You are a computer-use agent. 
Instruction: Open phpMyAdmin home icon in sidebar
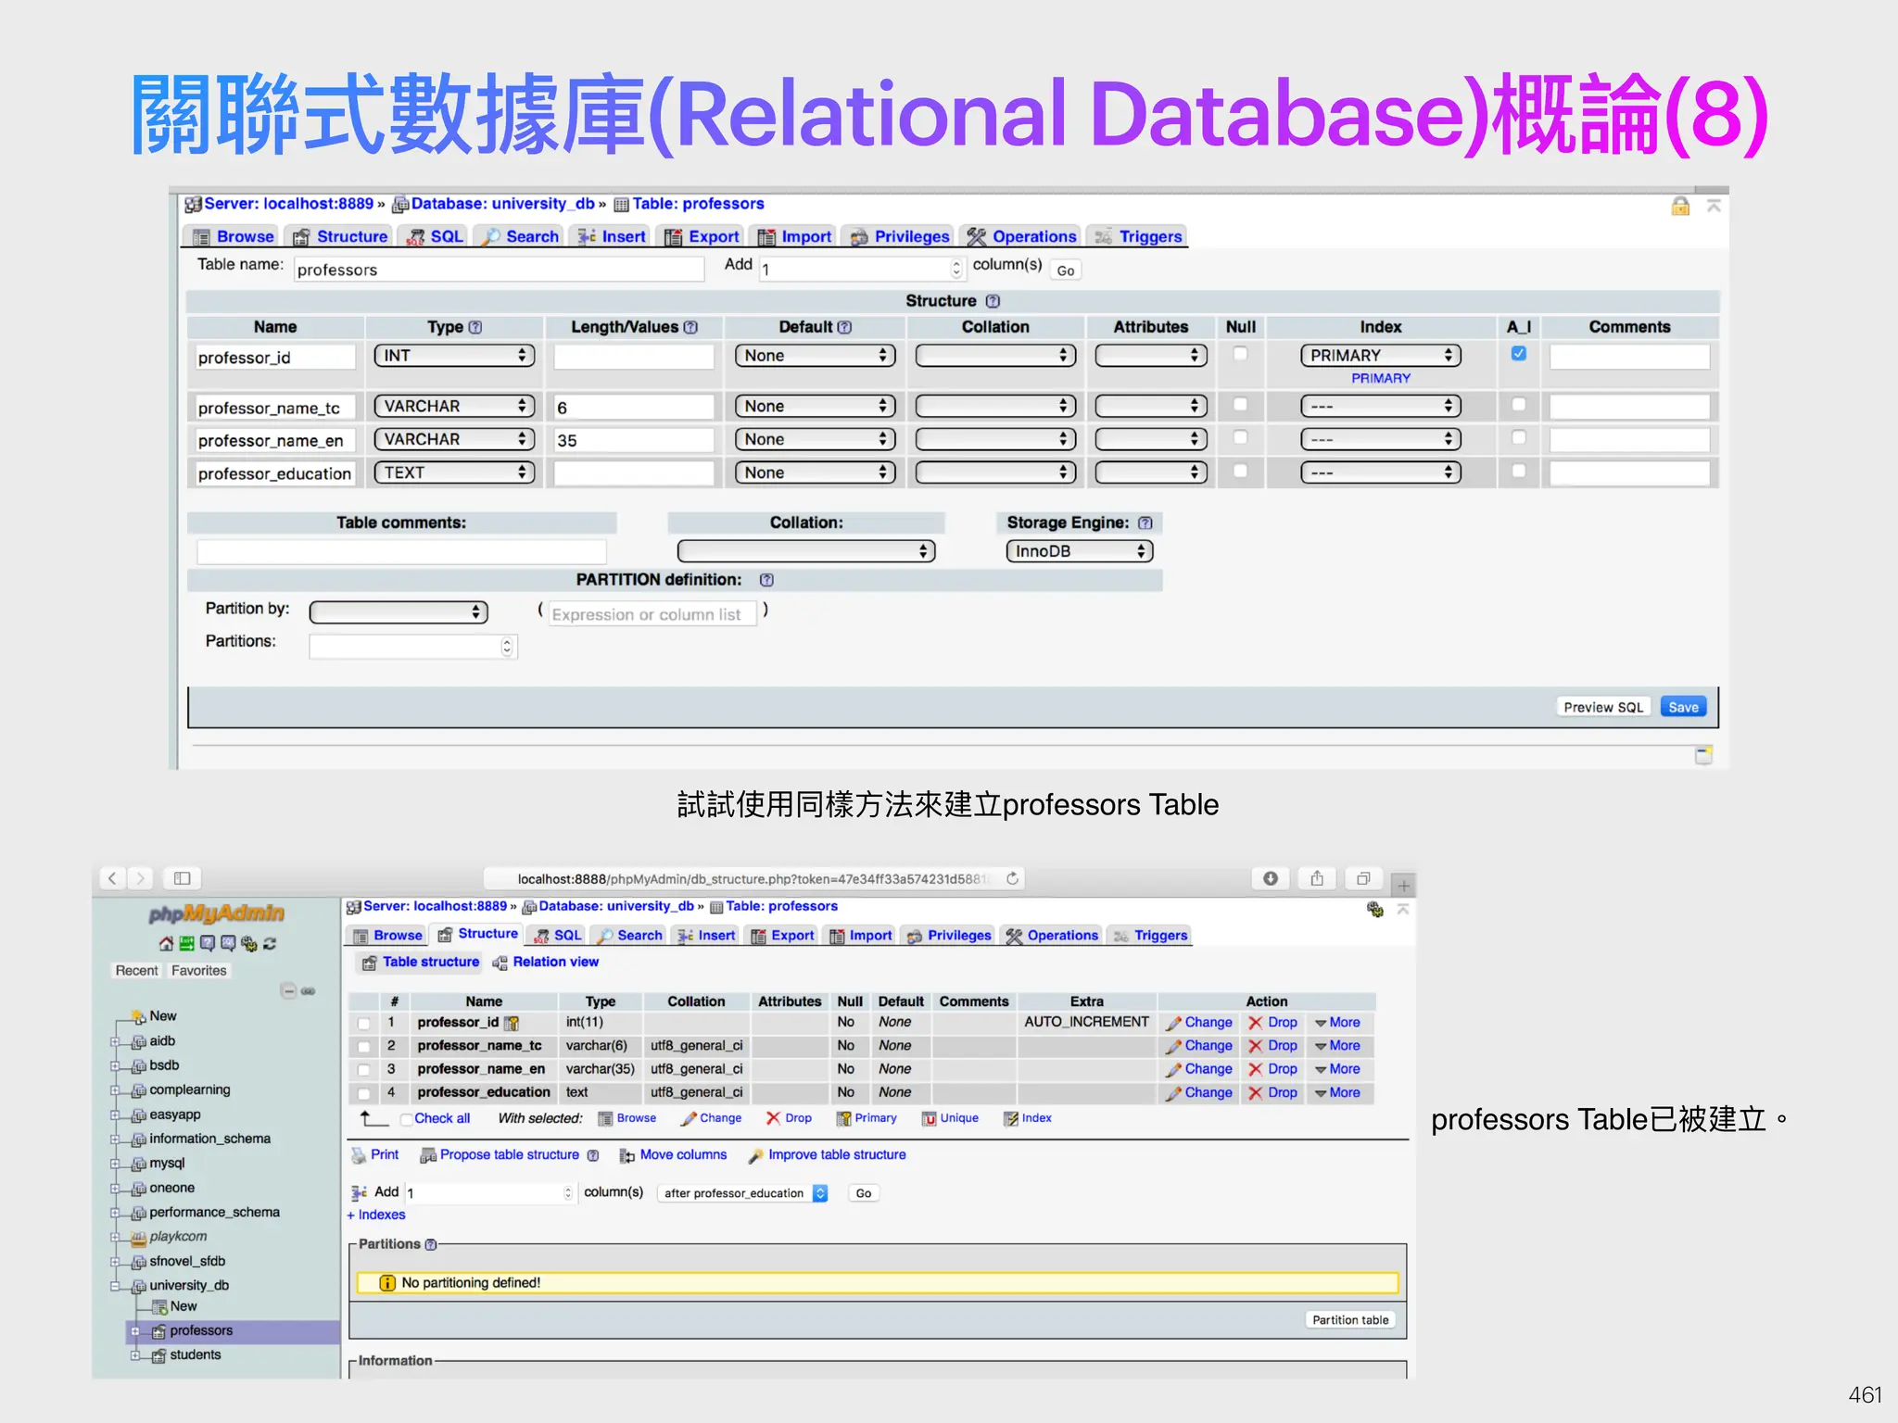click(166, 943)
